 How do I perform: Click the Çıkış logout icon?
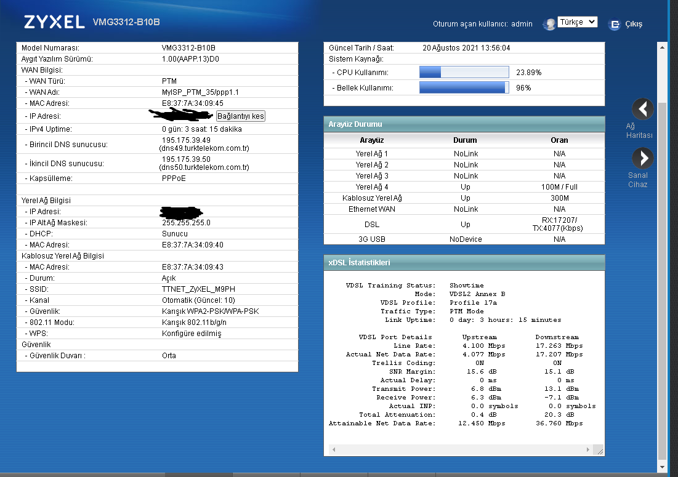(614, 25)
